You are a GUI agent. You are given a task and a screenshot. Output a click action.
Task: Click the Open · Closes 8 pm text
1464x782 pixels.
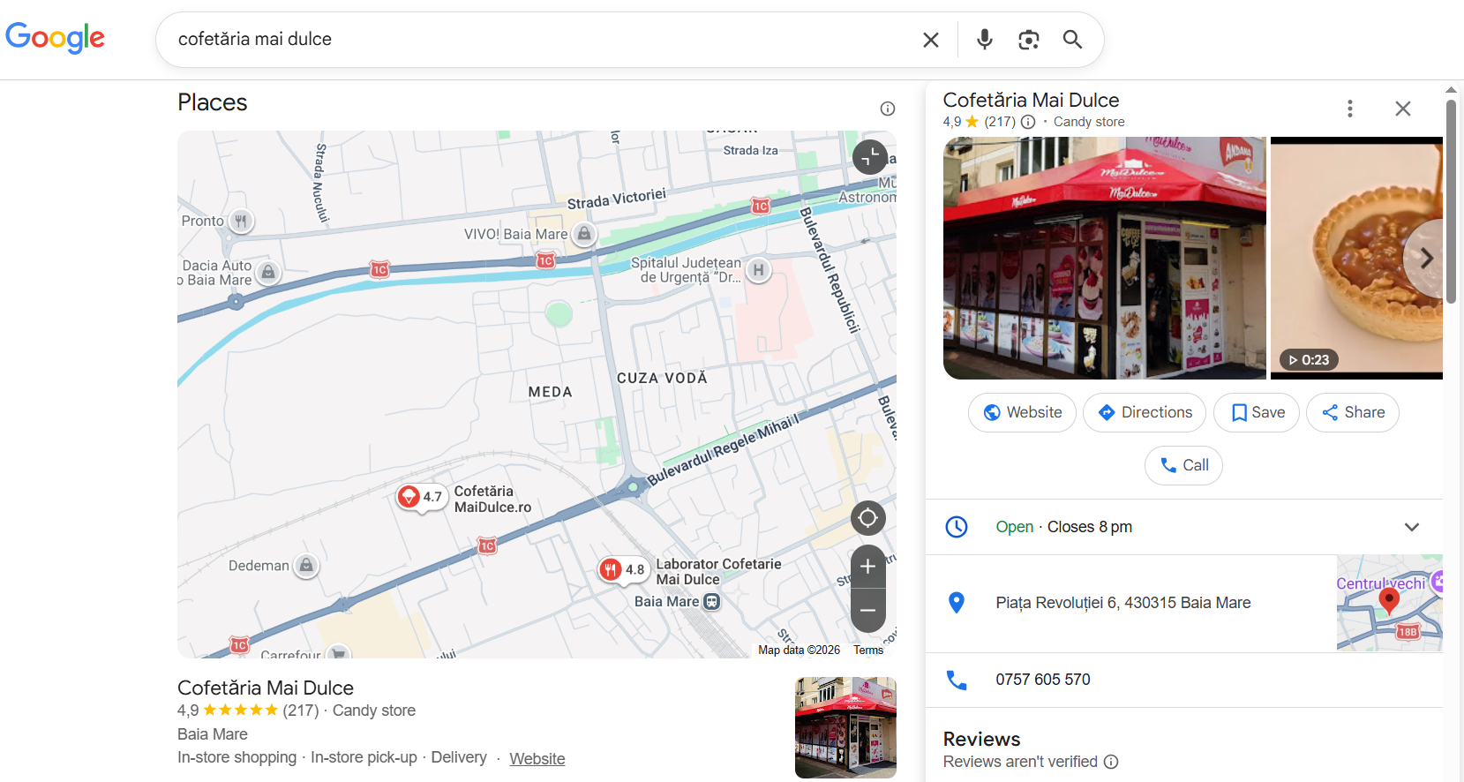[x=1064, y=527]
